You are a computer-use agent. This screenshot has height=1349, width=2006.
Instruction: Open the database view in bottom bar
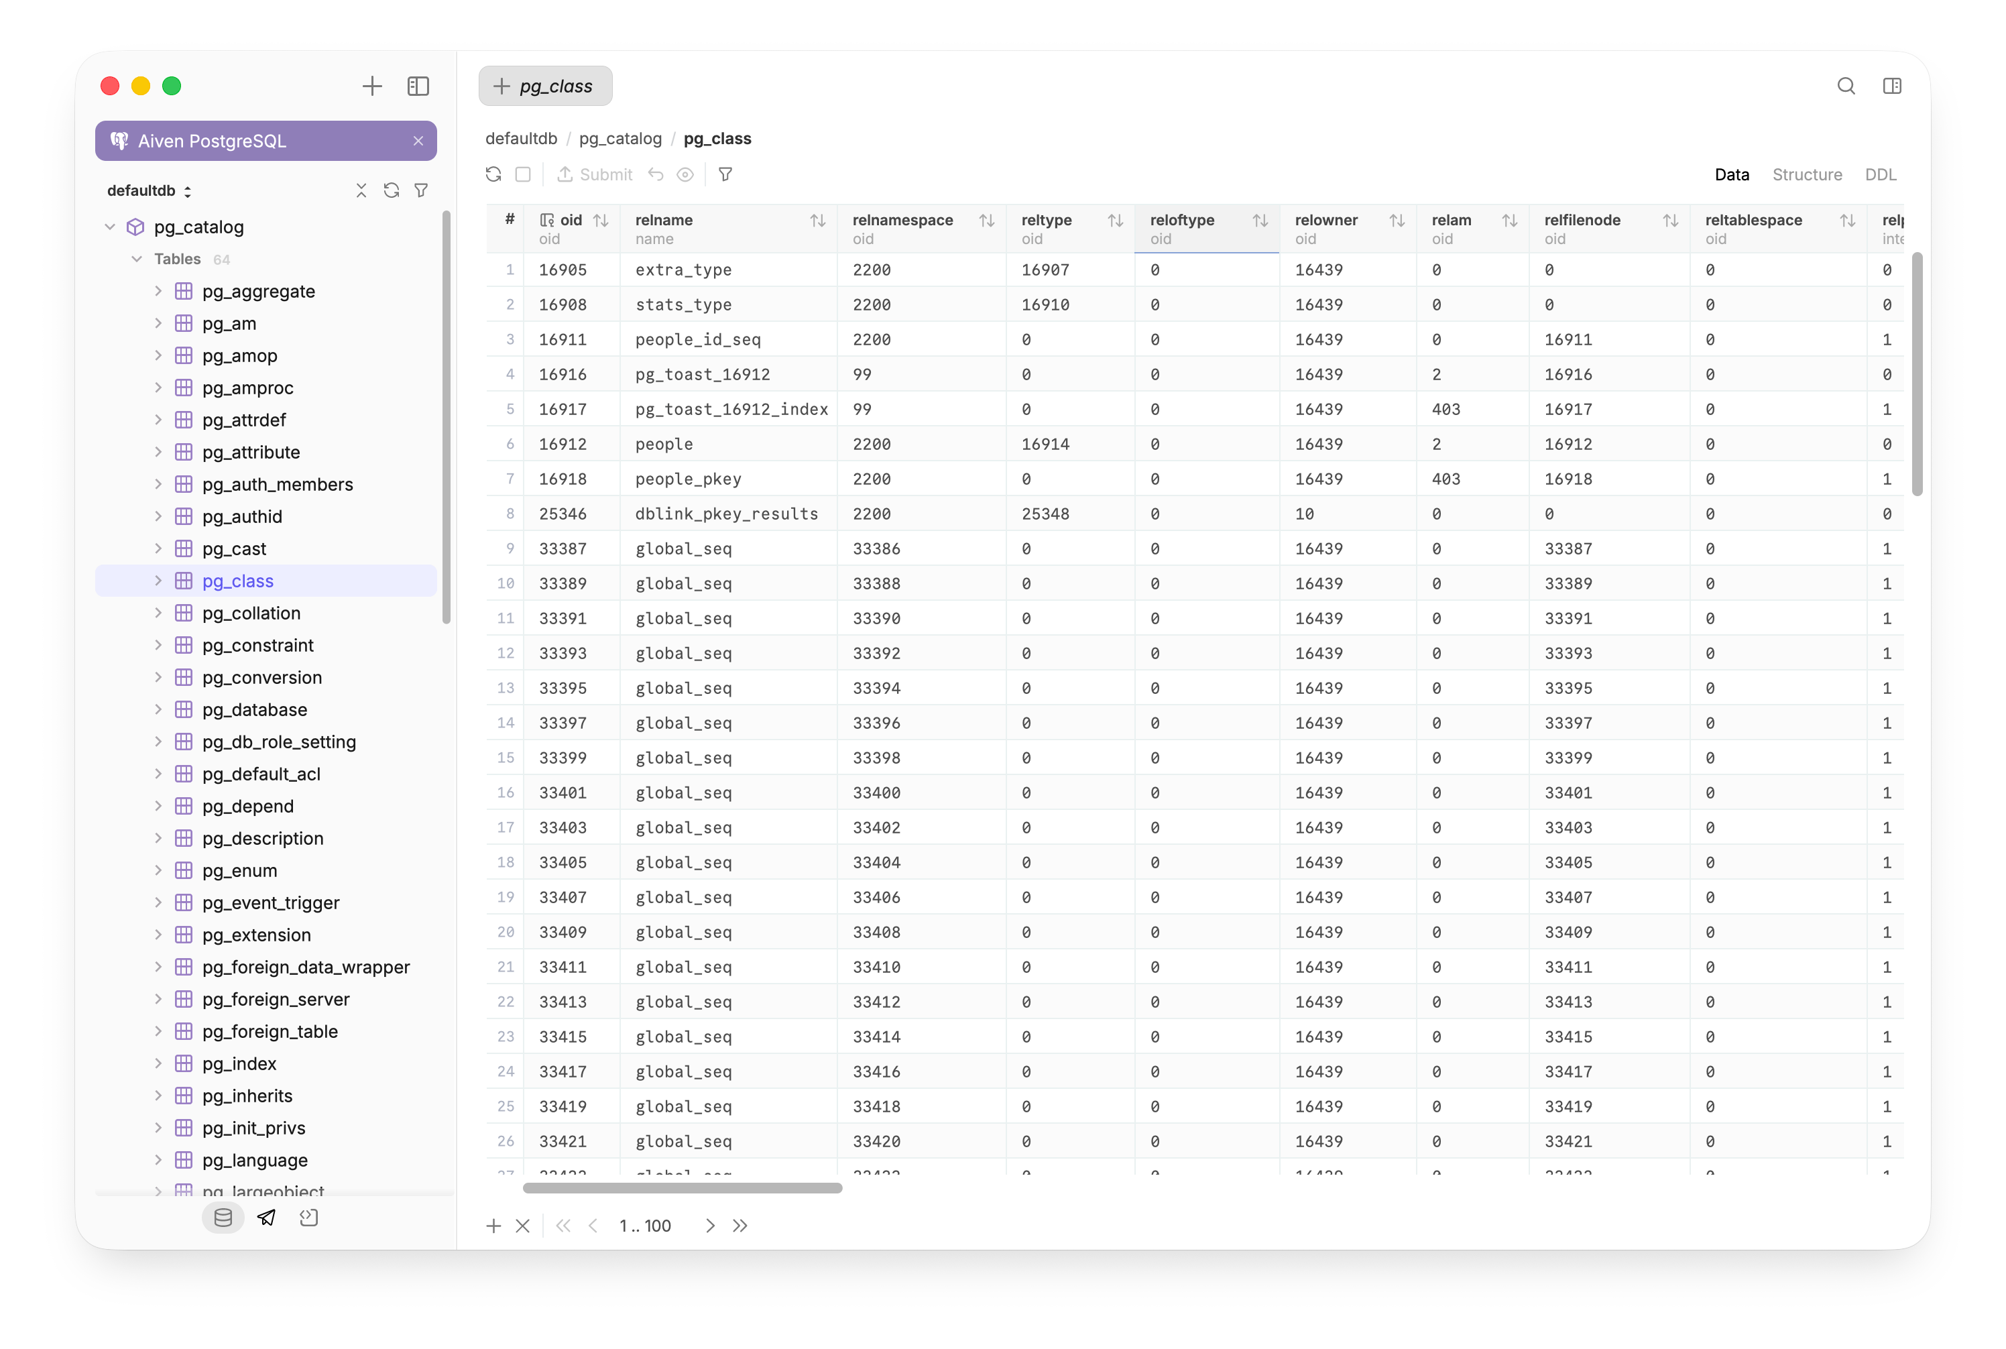point(224,1218)
